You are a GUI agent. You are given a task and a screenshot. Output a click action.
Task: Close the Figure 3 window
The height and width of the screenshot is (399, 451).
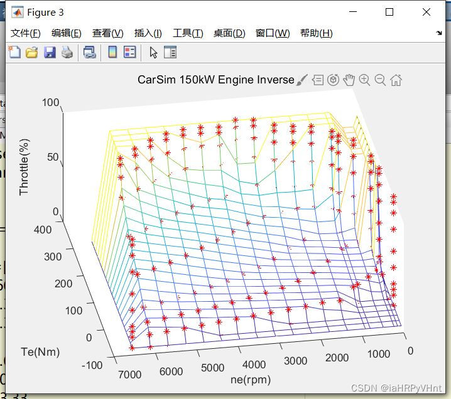click(x=427, y=12)
